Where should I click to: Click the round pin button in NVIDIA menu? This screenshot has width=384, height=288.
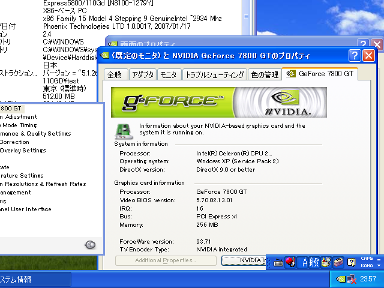point(90,244)
